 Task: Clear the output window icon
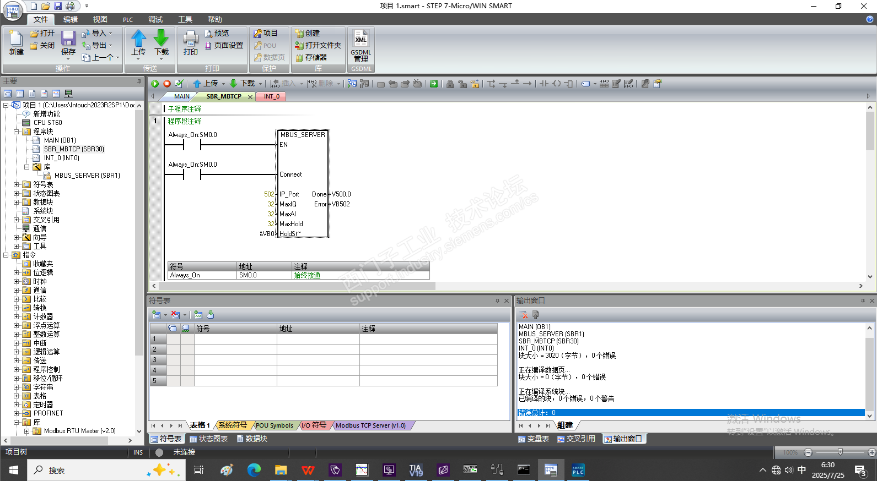click(x=524, y=315)
